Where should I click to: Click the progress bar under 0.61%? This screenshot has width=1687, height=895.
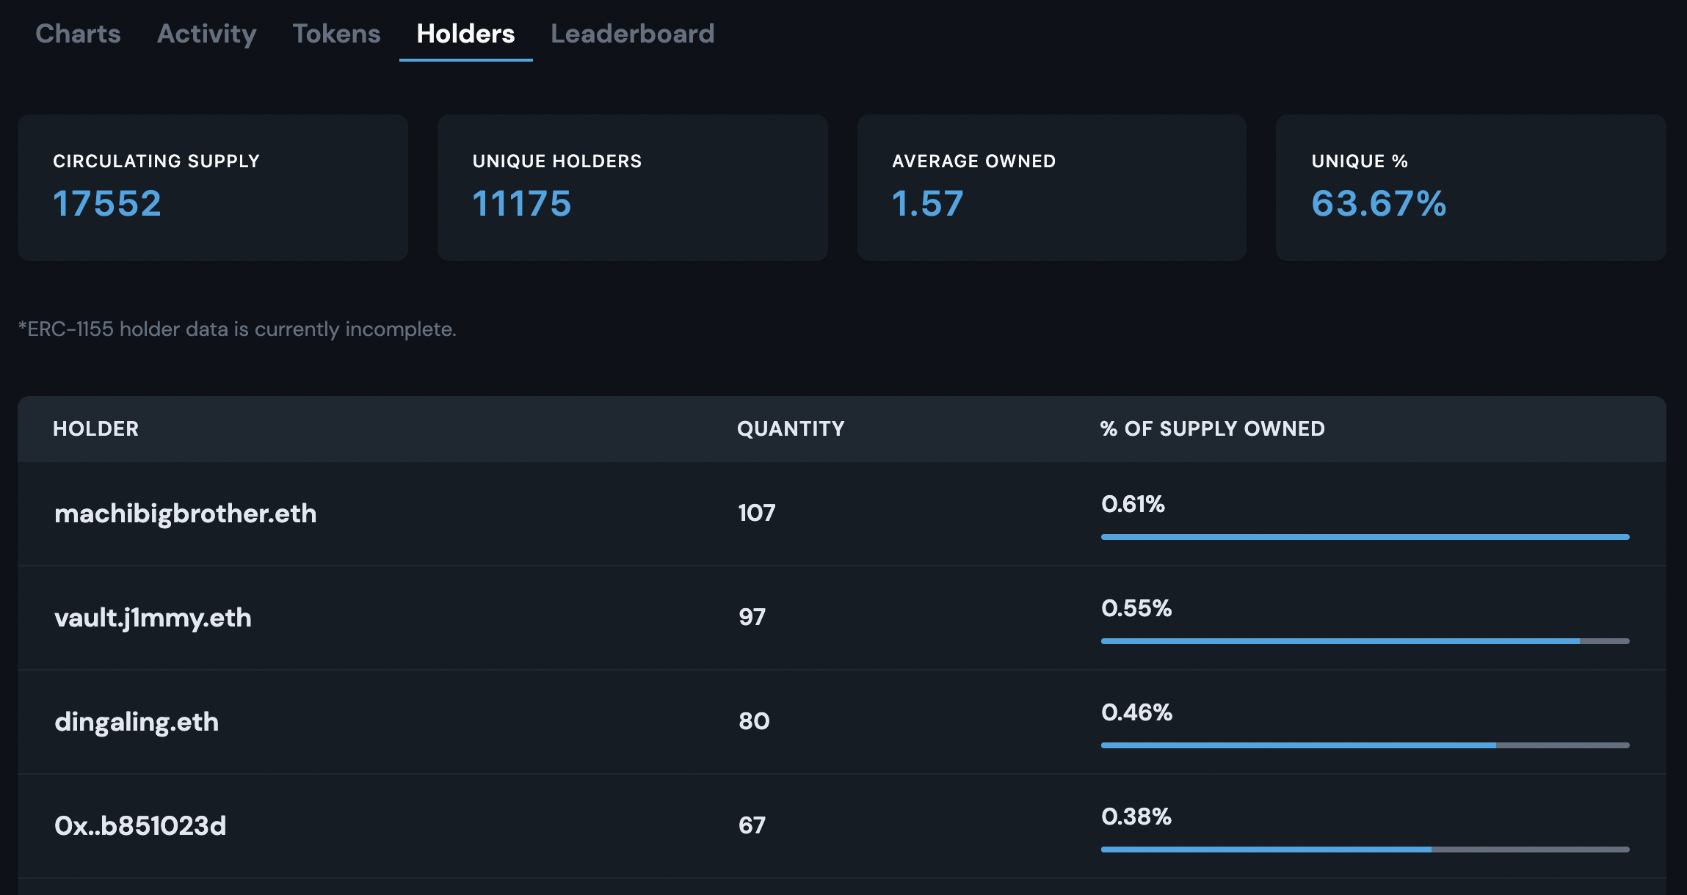pos(1365,537)
